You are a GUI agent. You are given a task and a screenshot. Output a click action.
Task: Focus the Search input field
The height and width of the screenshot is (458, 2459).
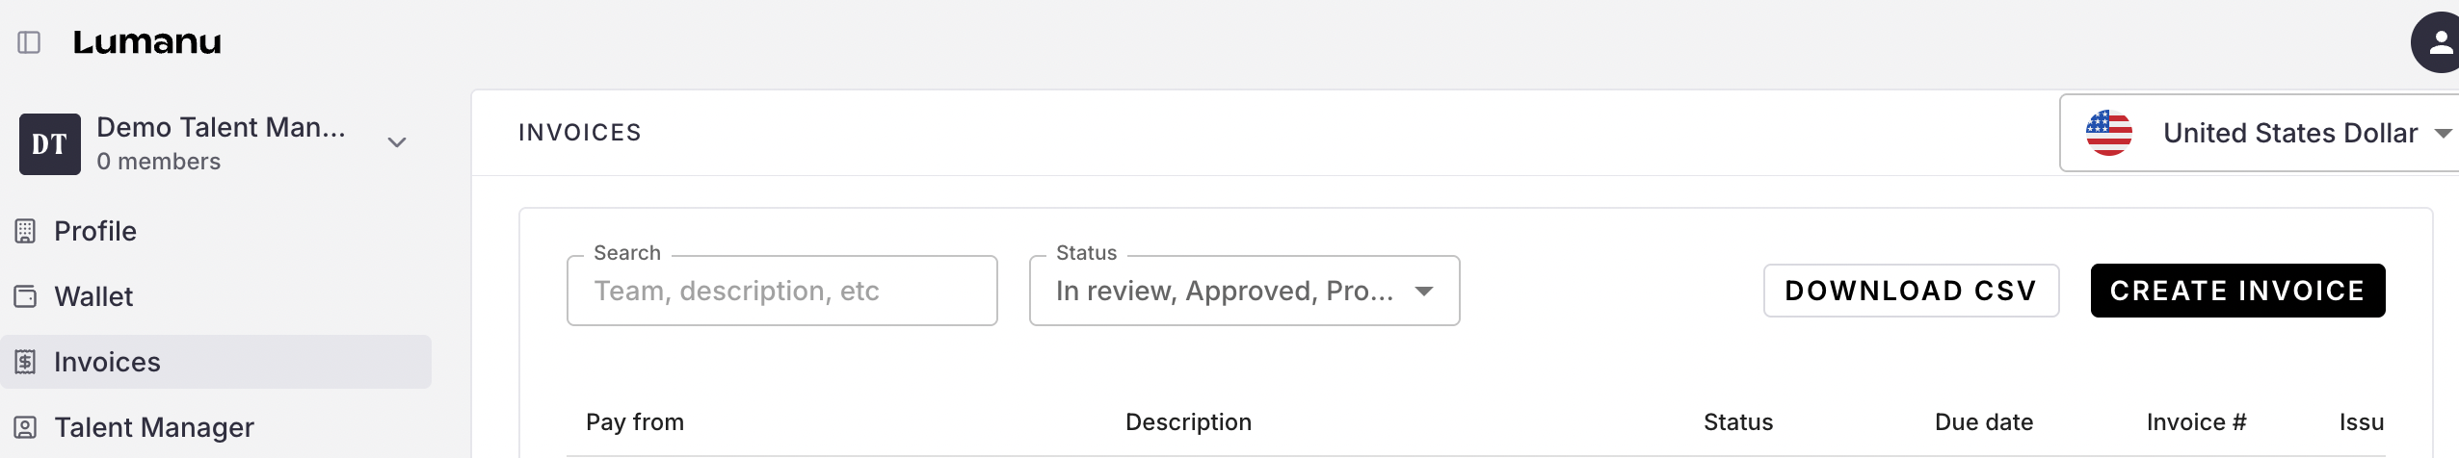point(781,291)
